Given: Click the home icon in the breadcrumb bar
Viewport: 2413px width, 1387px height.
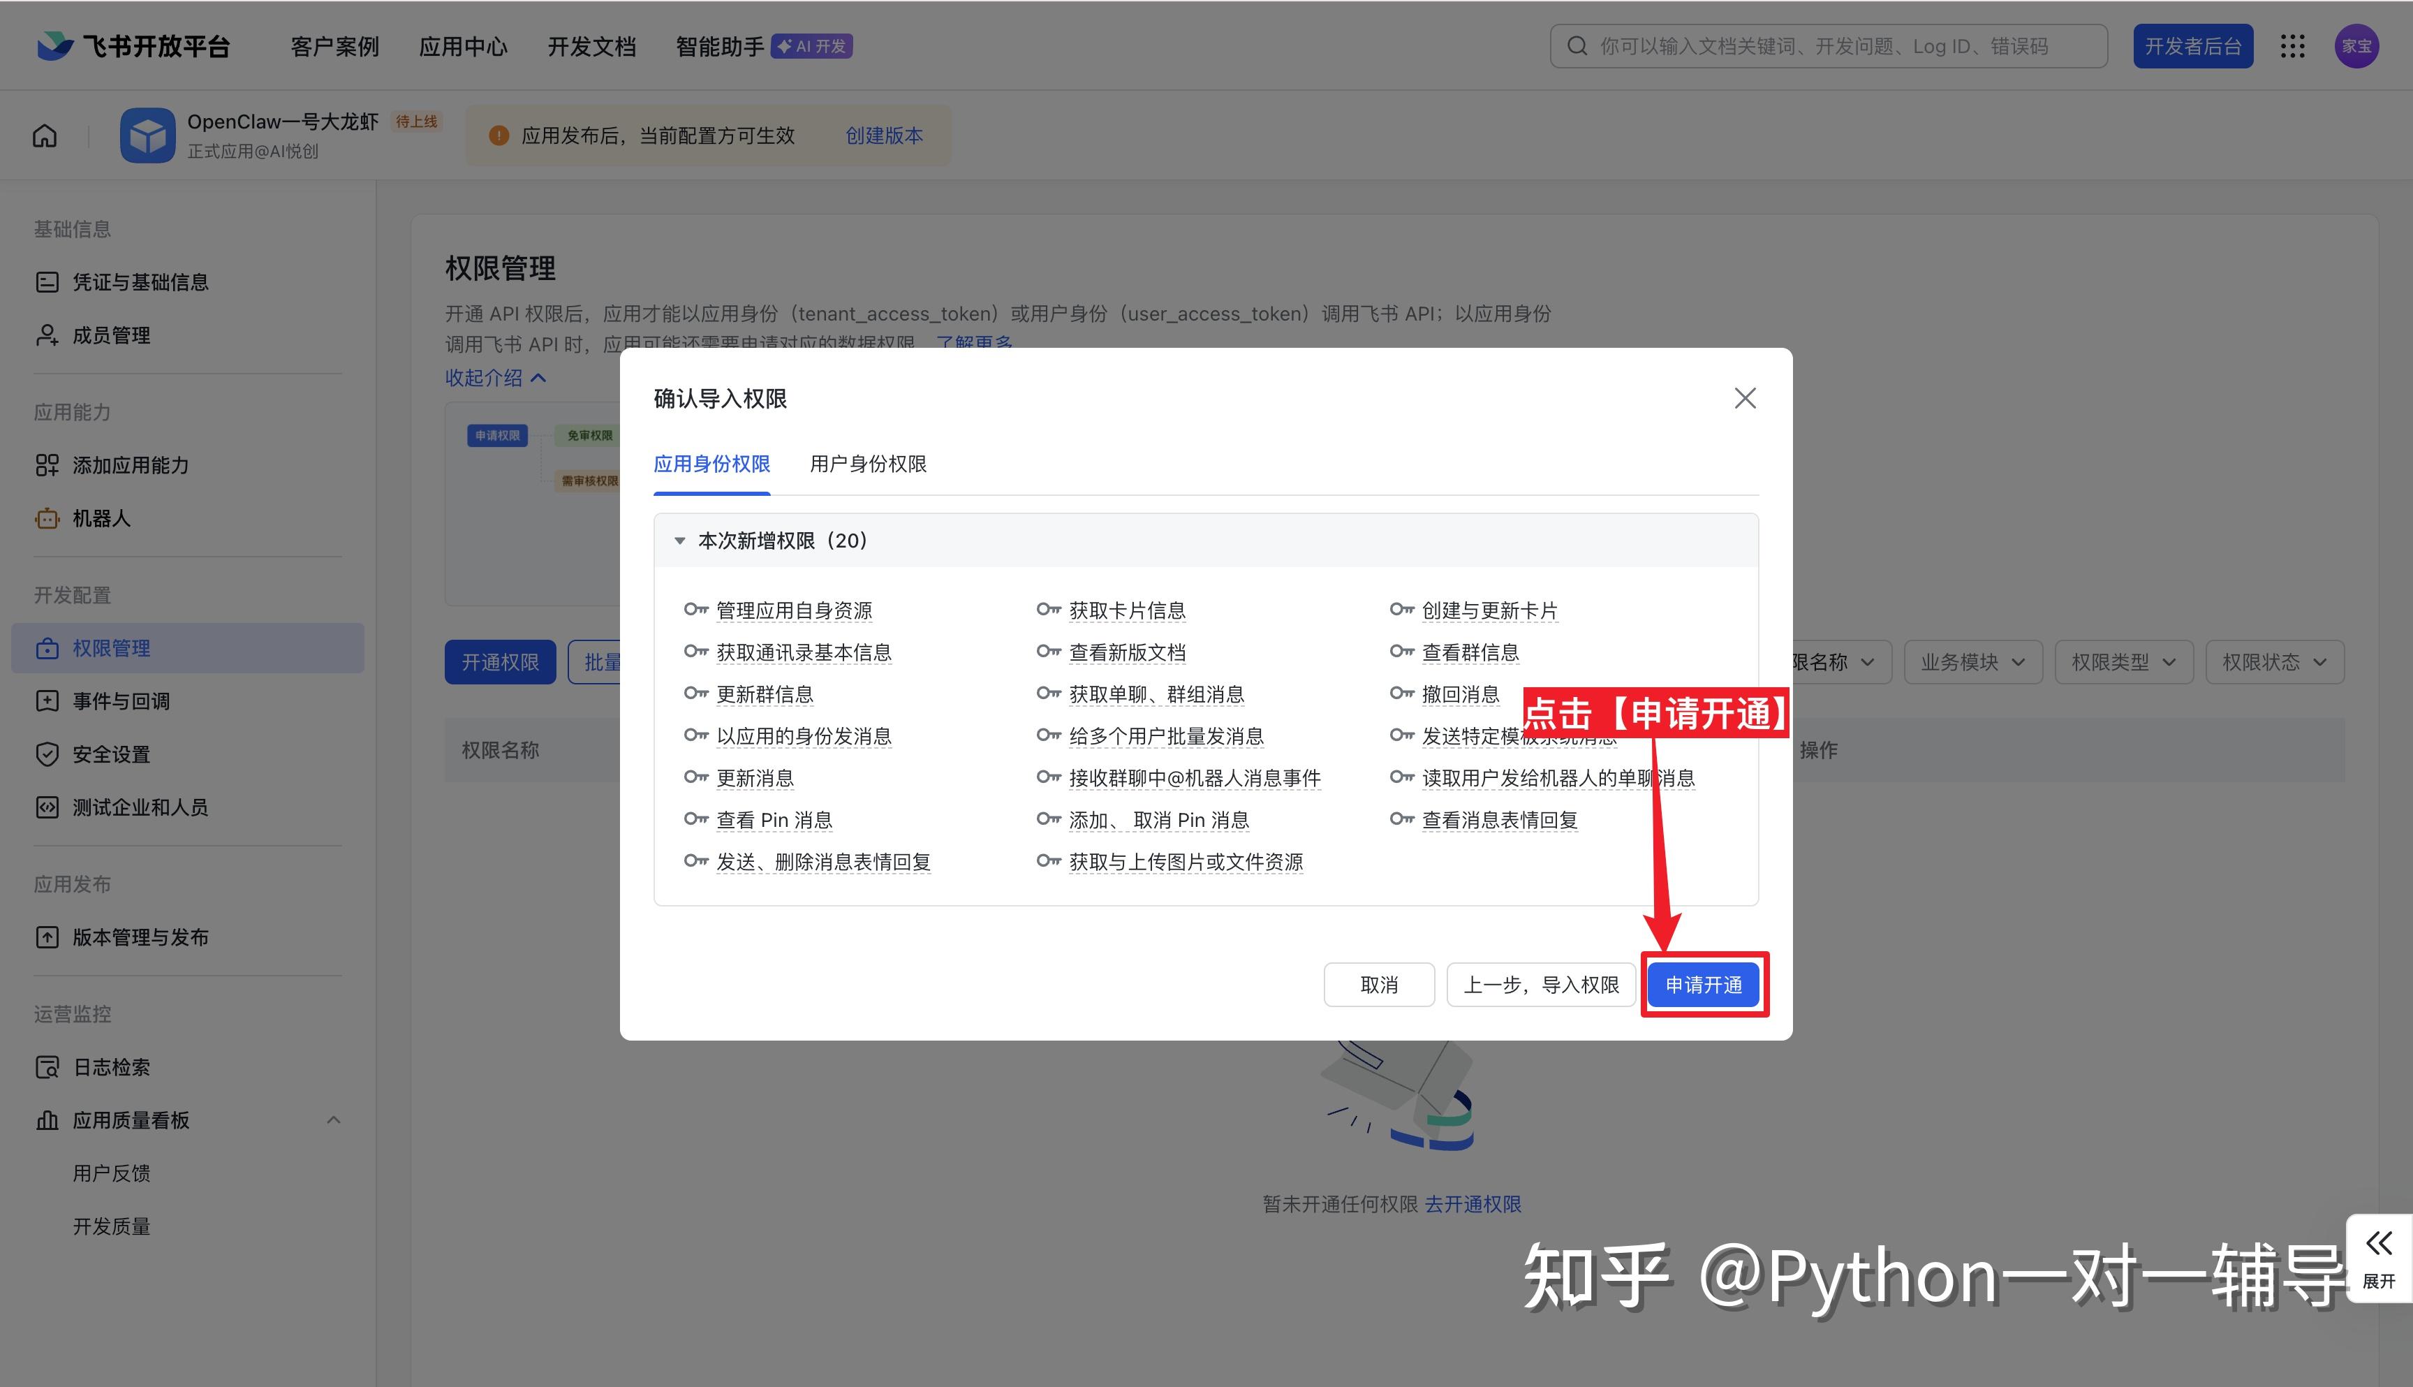Looking at the screenshot, I should coord(45,135).
